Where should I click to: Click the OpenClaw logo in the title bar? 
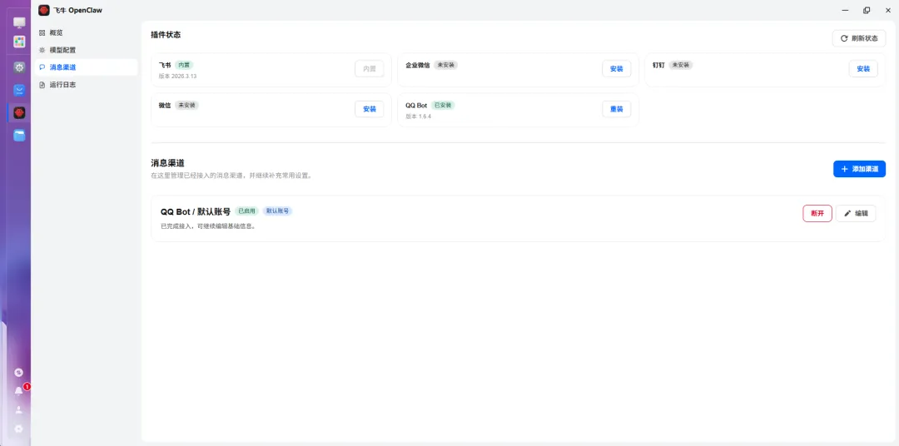[43, 10]
